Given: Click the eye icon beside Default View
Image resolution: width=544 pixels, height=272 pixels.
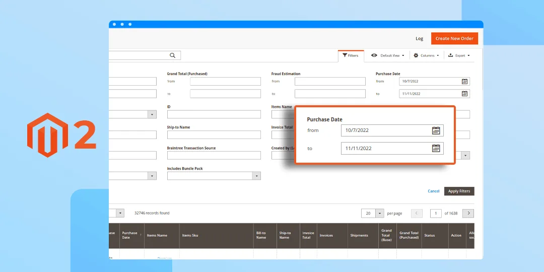Looking at the screenshot, I should (x=374, y=55).
